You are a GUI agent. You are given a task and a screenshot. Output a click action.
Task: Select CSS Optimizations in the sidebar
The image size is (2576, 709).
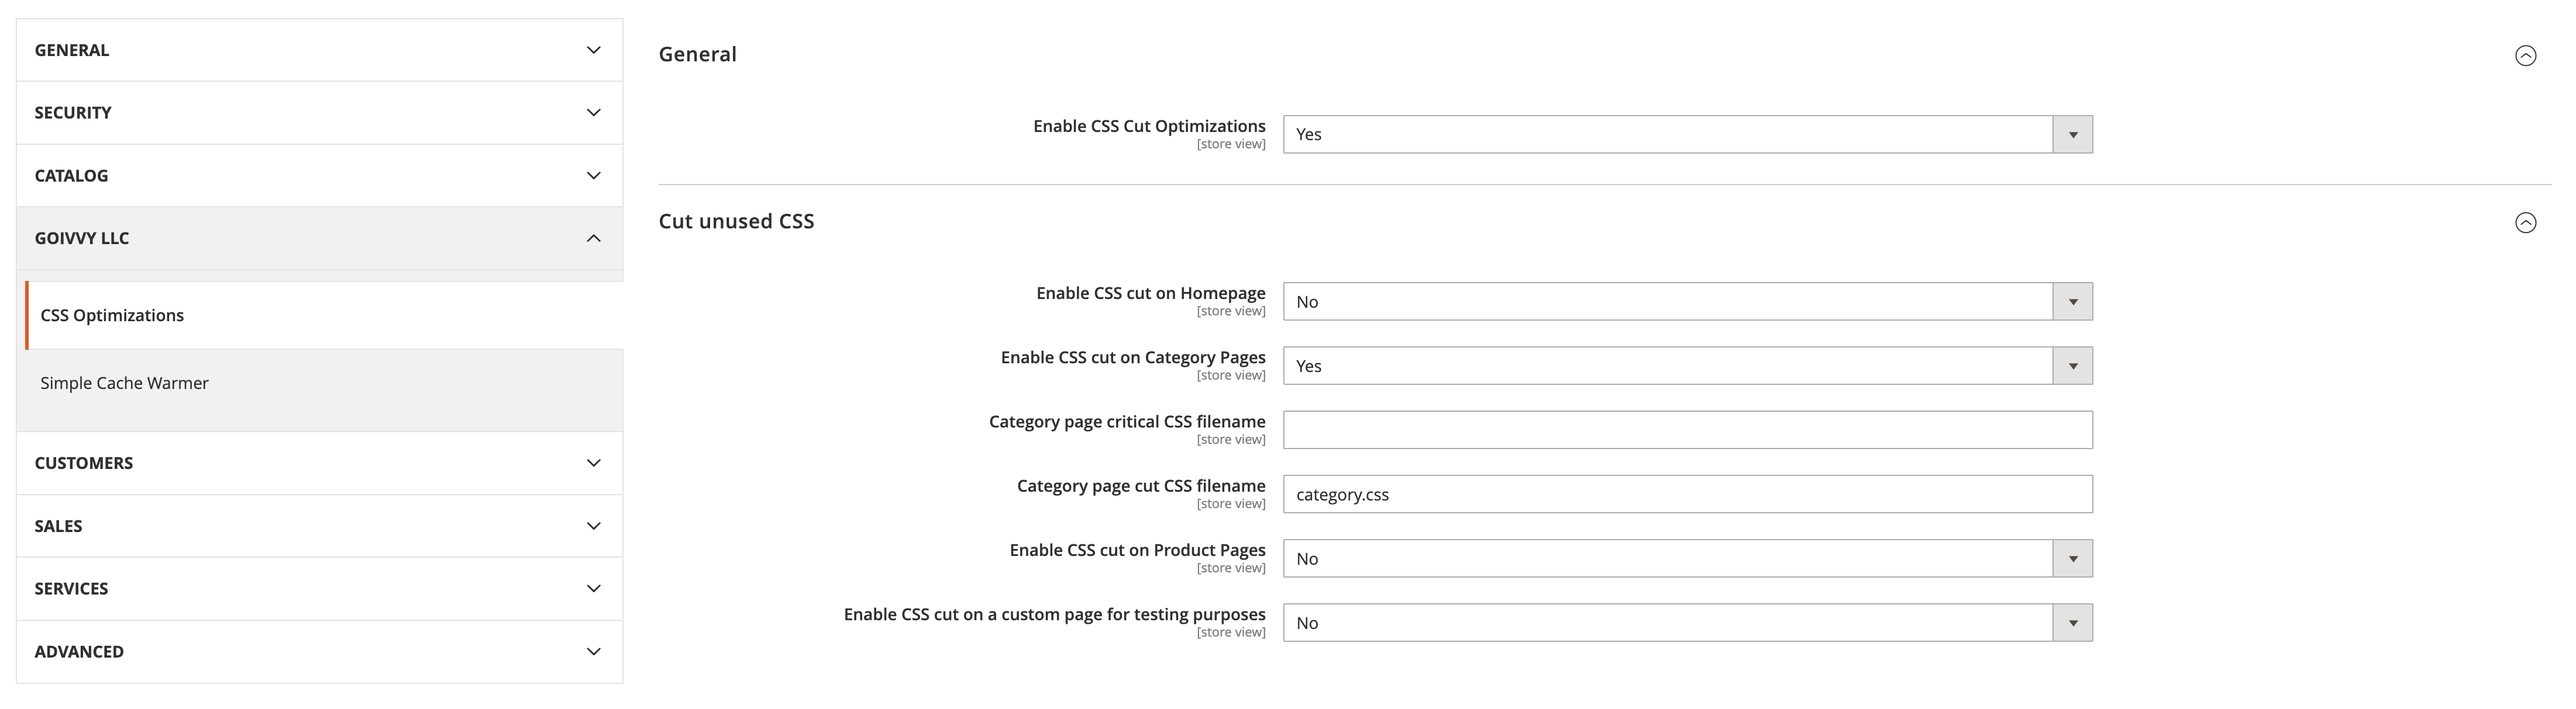(x=112, y=315)
